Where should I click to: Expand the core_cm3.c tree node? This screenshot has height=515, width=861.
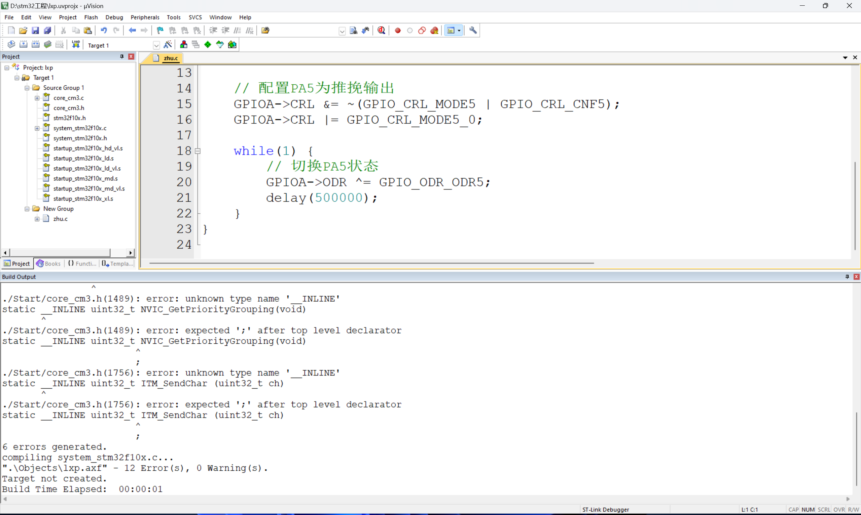[37, 98]
